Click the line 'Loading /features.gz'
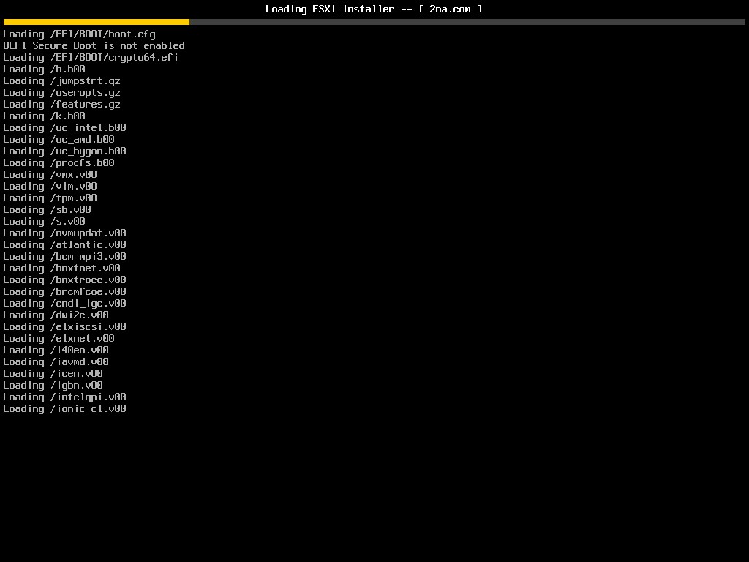The image size is (749, 562). click(61, 104)
